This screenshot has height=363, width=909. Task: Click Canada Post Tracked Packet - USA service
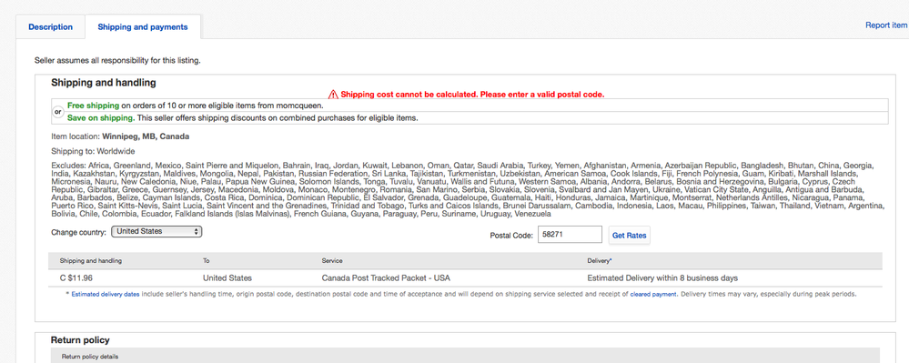point(386,277)
